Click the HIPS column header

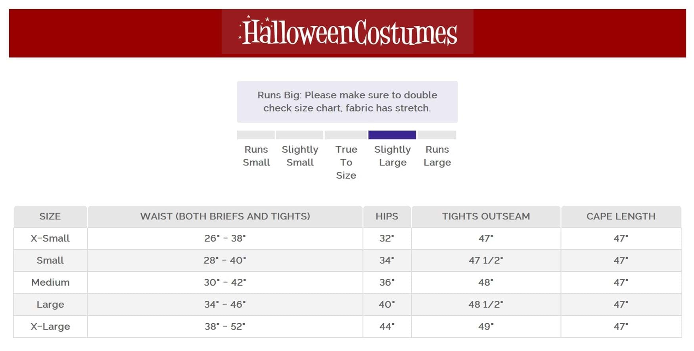coord(387,216)
